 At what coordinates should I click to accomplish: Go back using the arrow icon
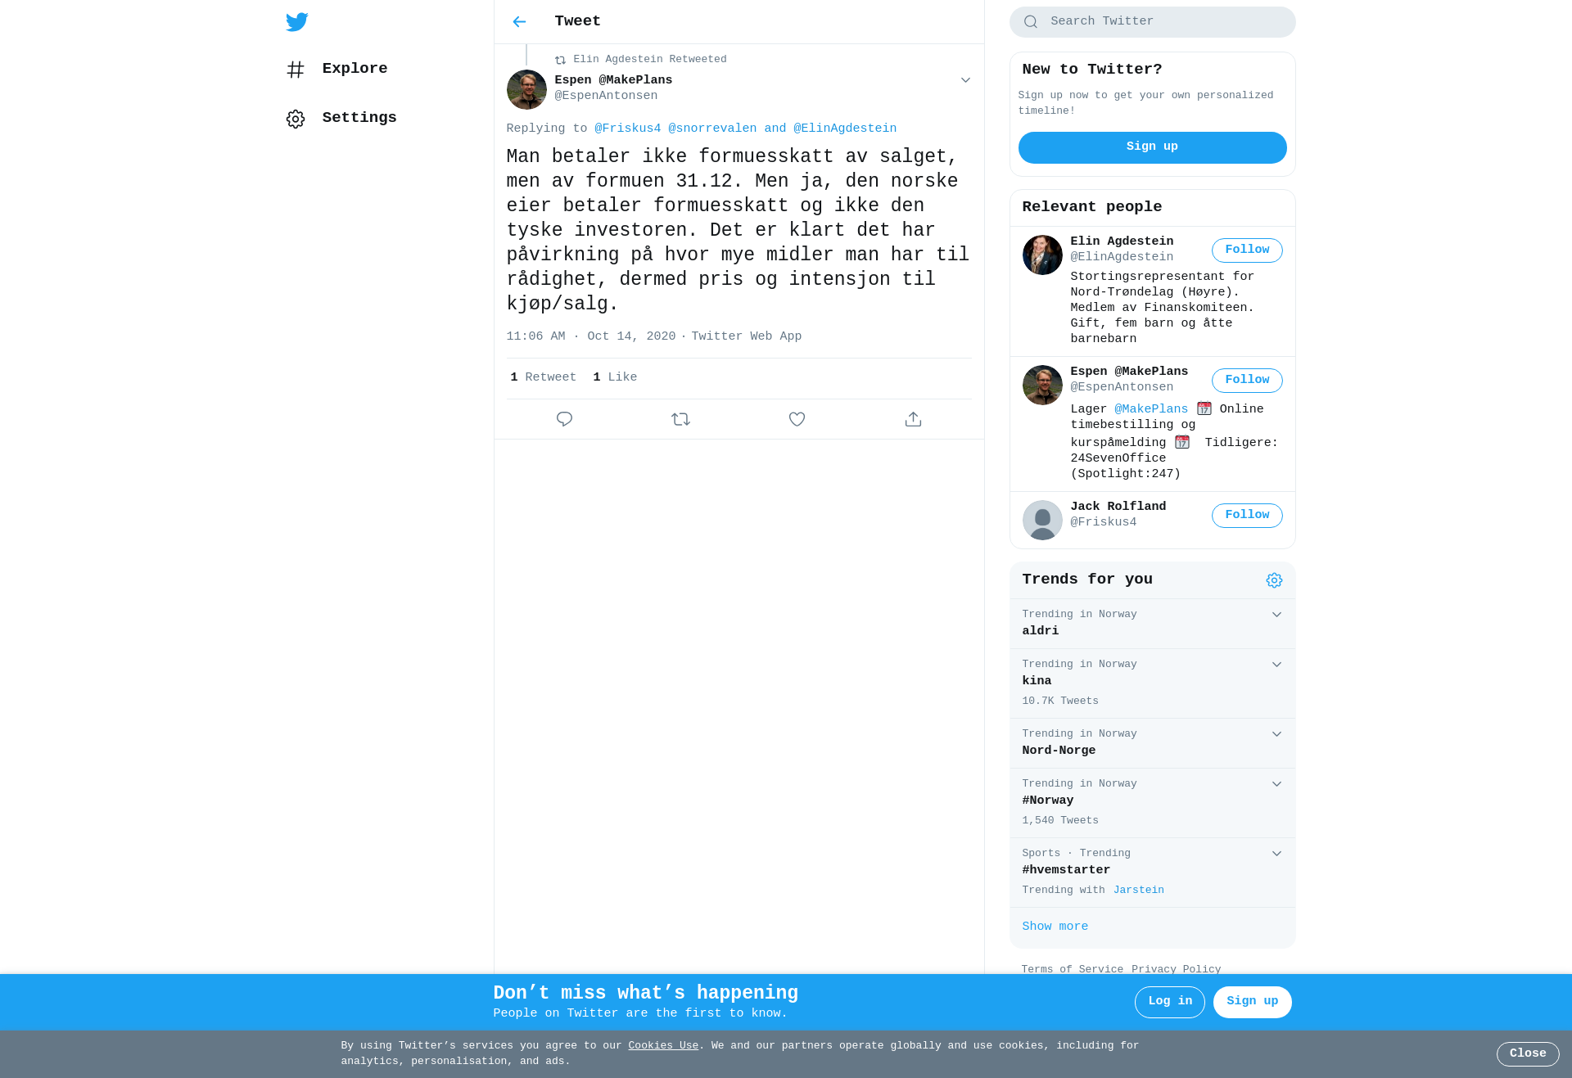[x=519, y=22]
